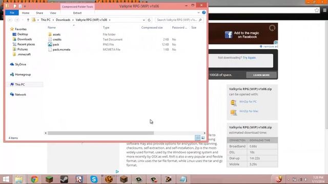Sort by Name column header

point(51,28)
